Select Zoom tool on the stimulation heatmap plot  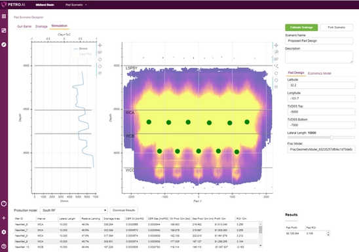pos(276,52)
